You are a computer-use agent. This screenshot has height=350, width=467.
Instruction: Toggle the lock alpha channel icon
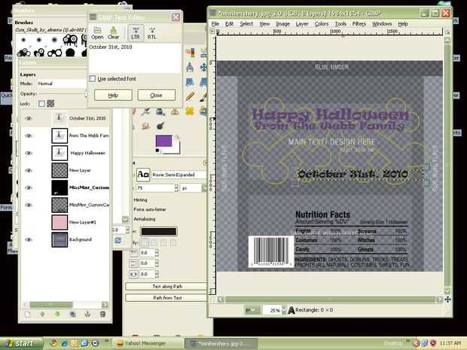50,104
